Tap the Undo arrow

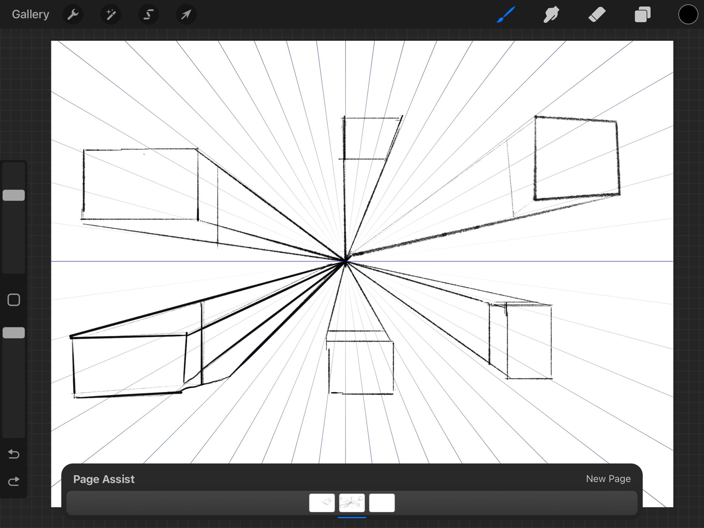point(14,454)
